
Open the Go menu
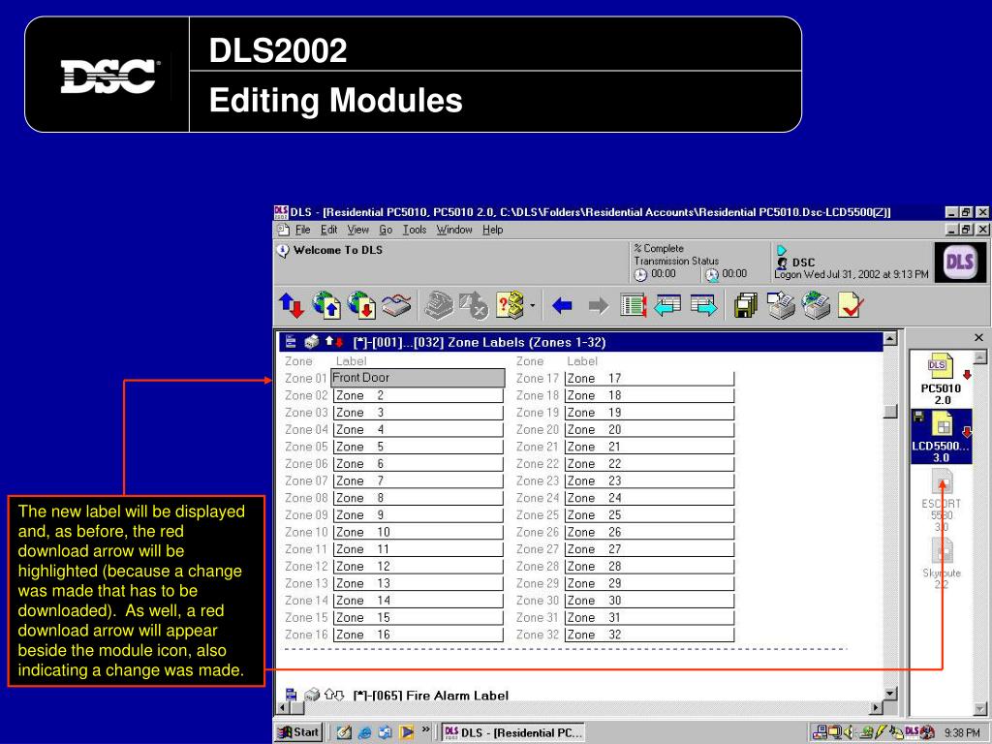(x=386, y=230)
